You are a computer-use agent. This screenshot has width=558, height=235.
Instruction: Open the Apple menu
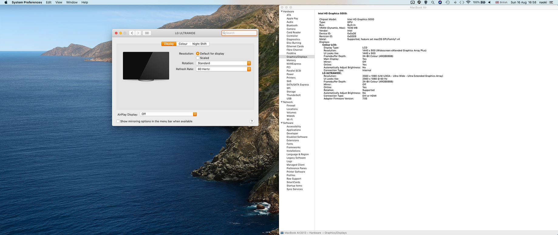pos(6,2)
